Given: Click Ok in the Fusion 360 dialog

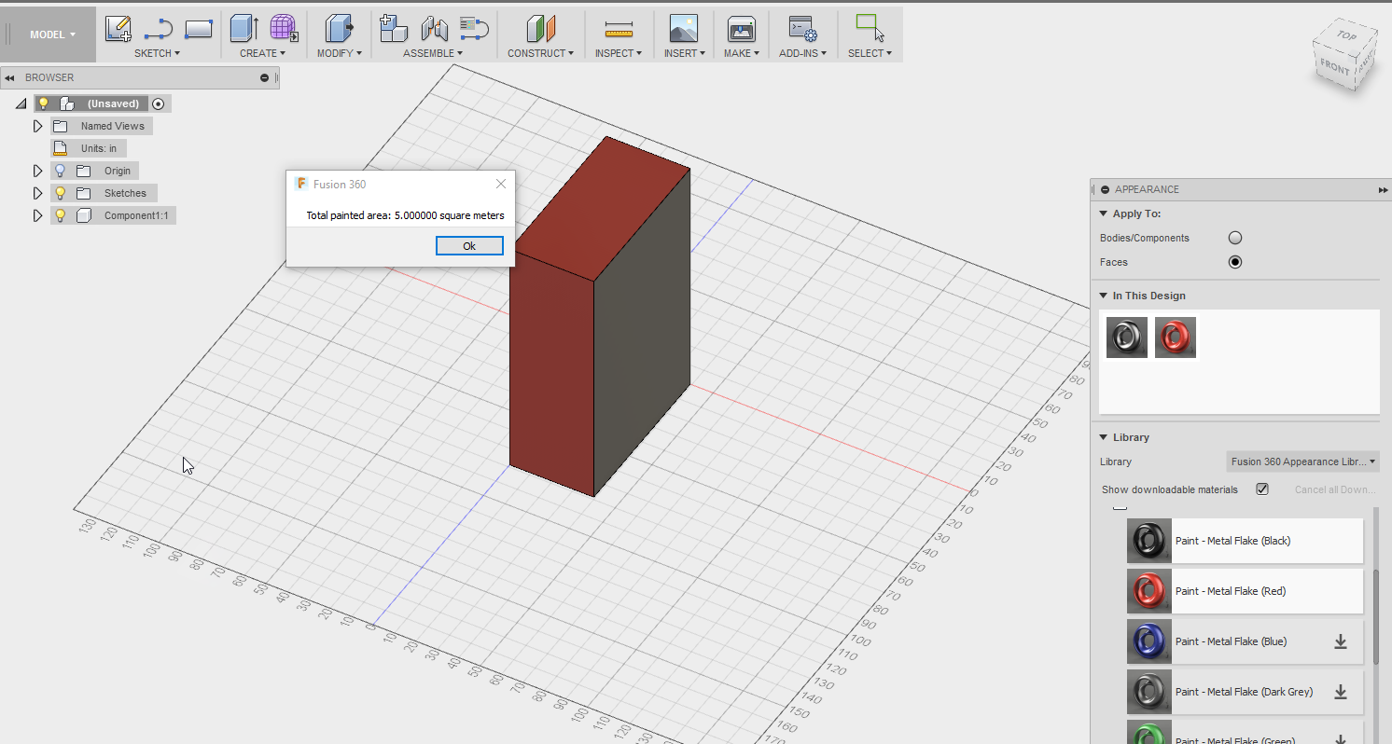Looking at the screenshot, I should 469,246.
